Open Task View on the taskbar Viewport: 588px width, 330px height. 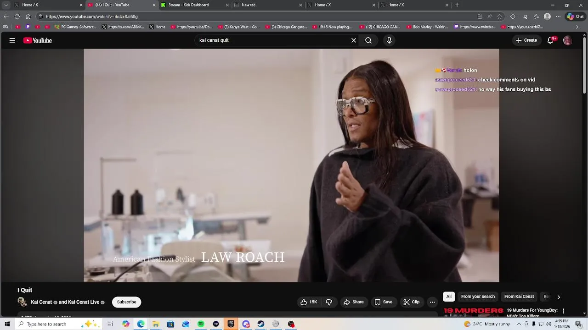pos(110,324)
